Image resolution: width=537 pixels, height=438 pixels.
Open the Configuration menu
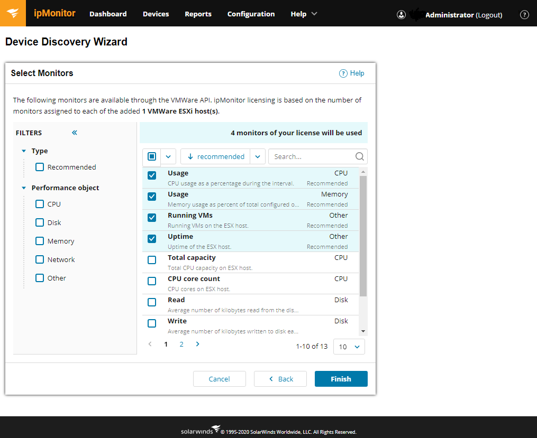pyautogui.click(x=251, y=14)
